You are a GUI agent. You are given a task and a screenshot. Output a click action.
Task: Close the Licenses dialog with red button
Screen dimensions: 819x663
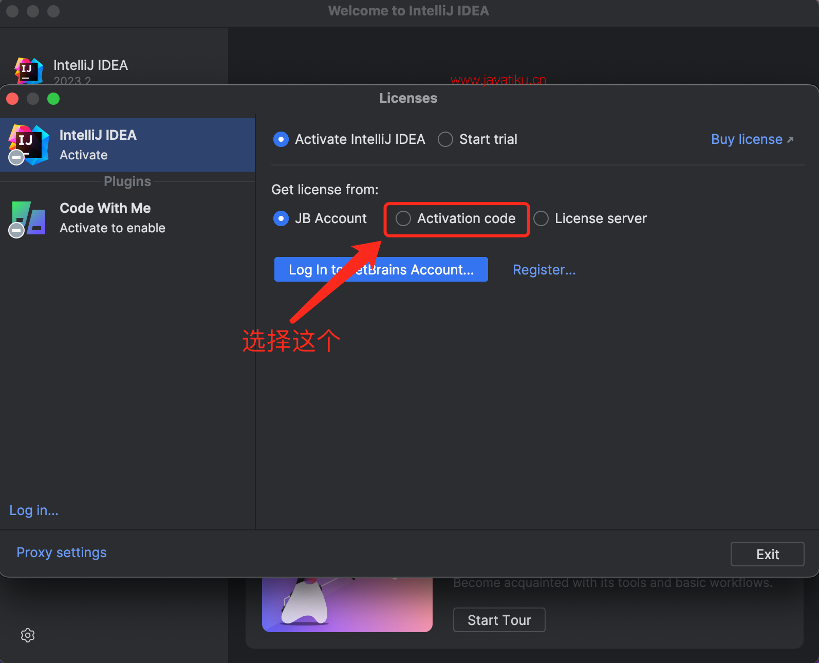click(x=12, y=99)
